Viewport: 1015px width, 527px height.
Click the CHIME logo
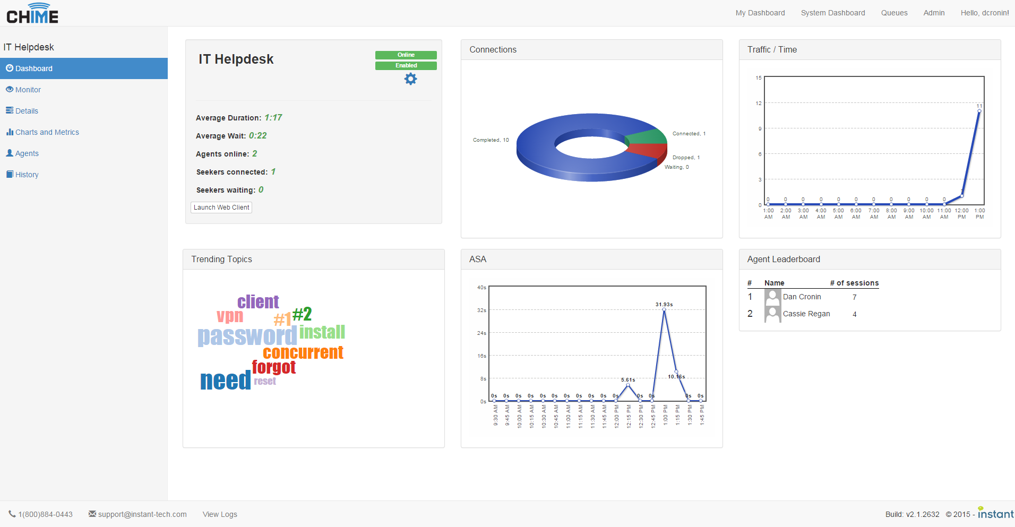[x=32, y=13]
